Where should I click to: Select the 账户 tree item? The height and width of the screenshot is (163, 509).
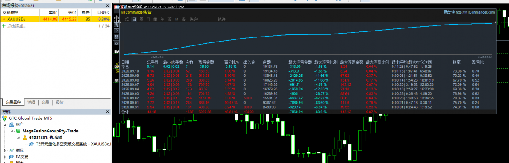pyautogui.click(x=19, y=124)
